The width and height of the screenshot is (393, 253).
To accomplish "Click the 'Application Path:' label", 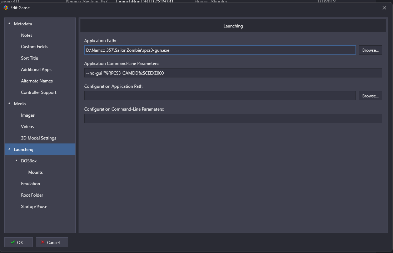I will (x=100, y=41).
